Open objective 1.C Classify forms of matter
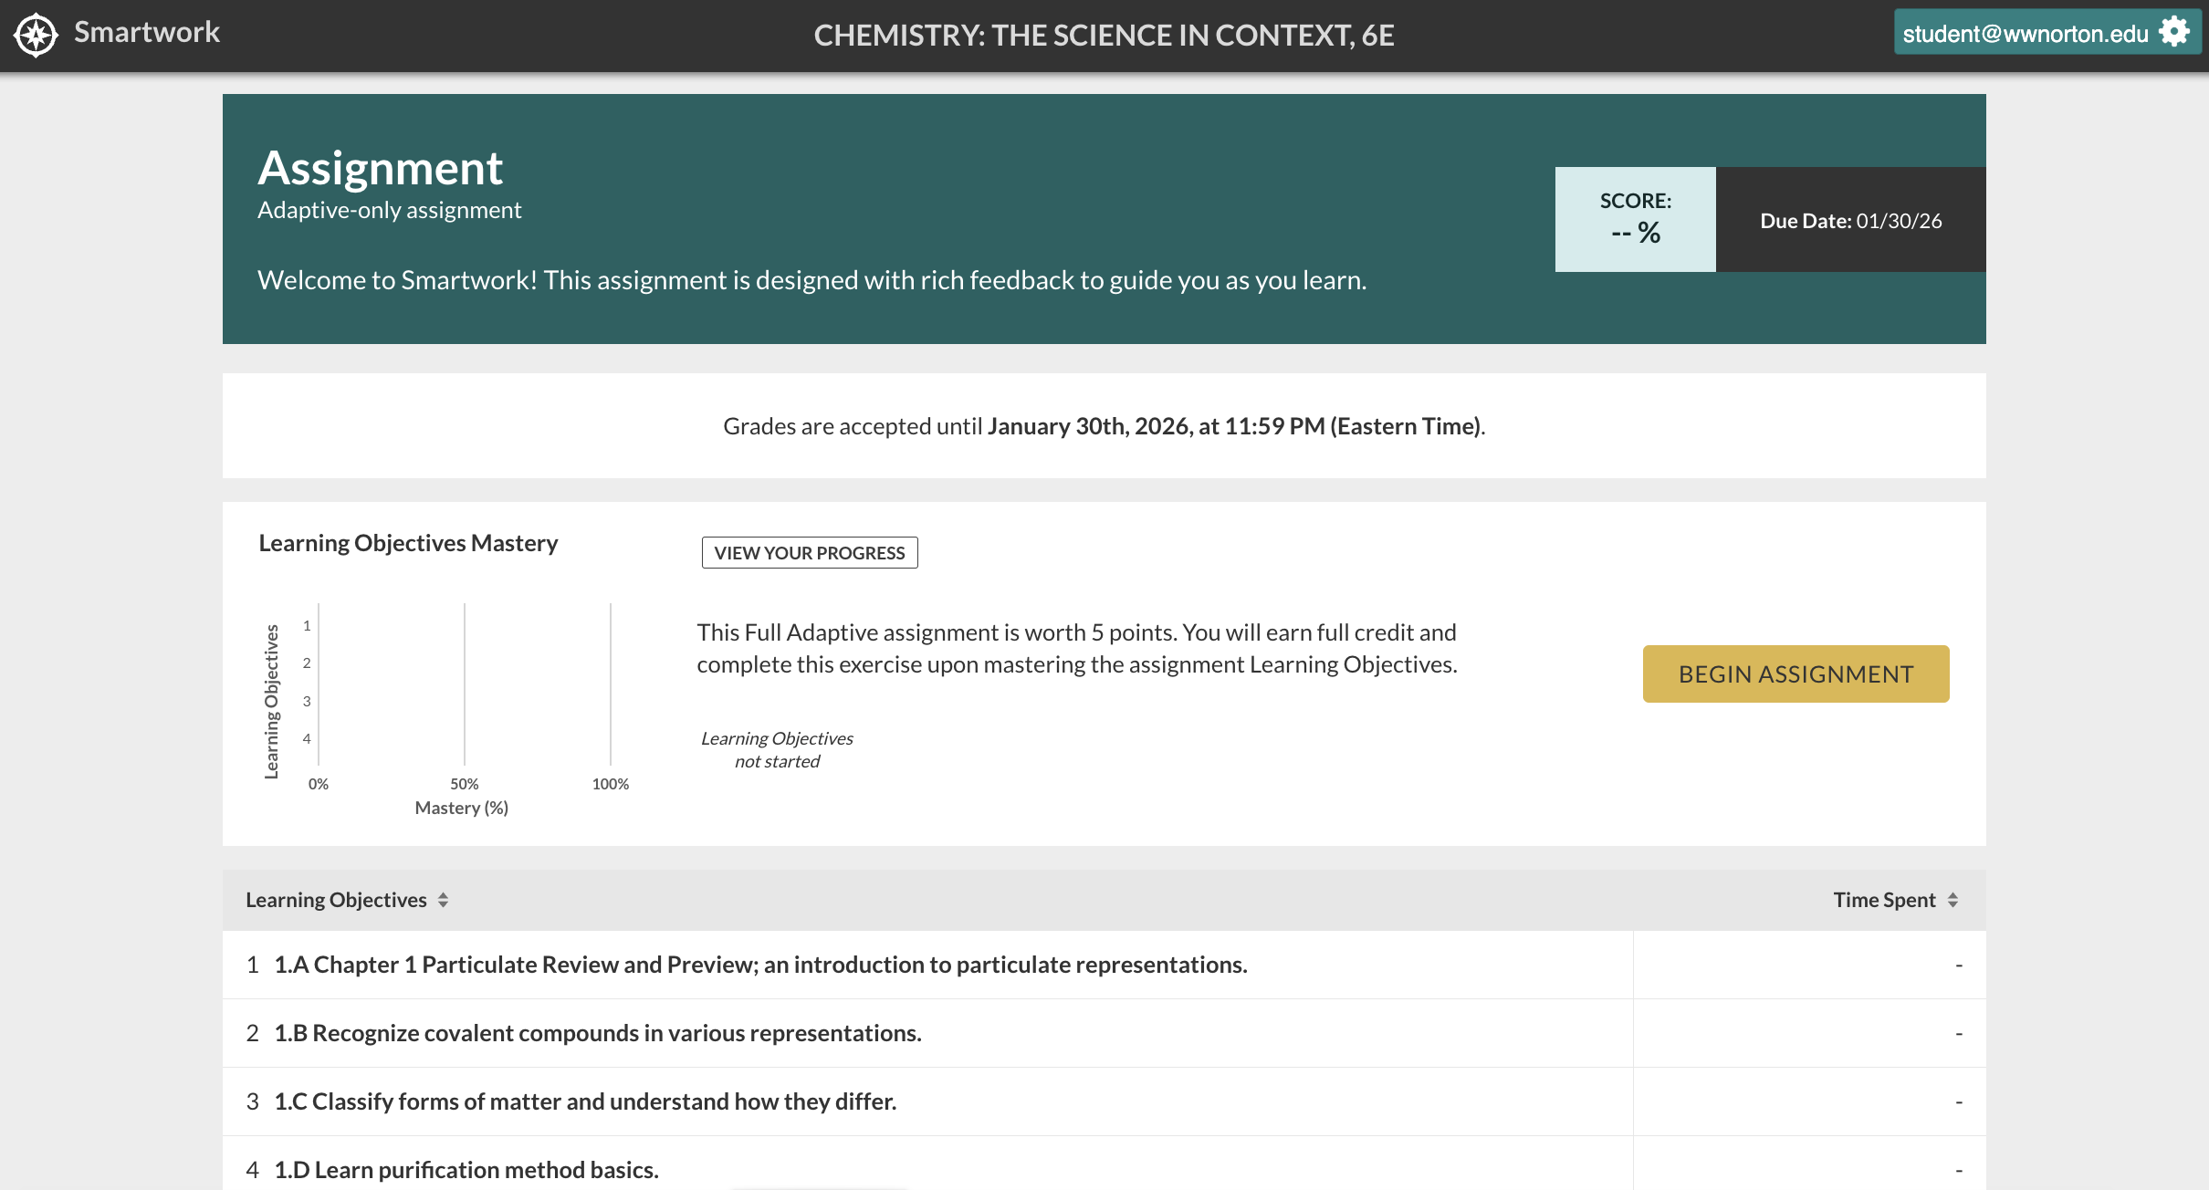The width and height of the screenshot is (2209, 1190). (x=585, y=1101)
